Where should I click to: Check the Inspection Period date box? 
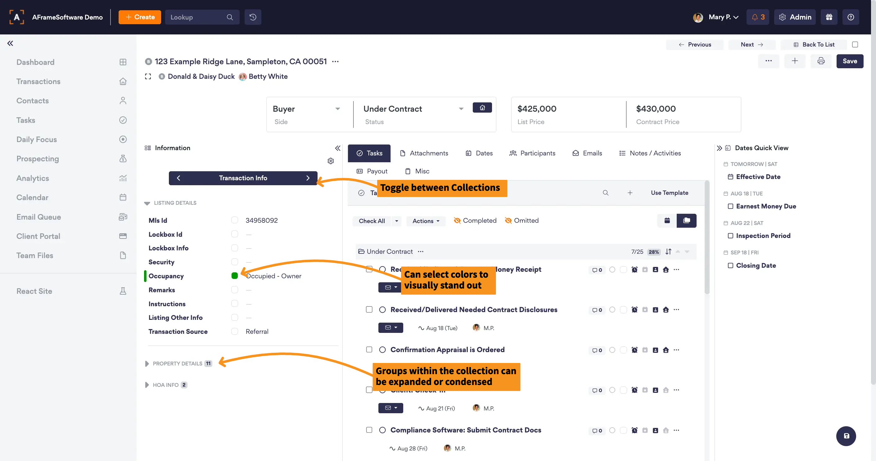(x=730, y=235)
